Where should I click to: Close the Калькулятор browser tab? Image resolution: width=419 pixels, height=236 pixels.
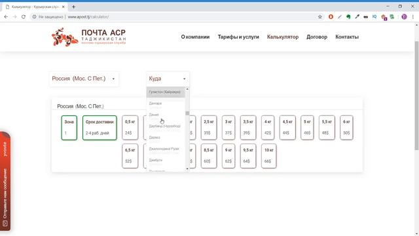click(64, 7)
